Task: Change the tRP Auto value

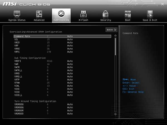Action: pyautogui.click(x=70, y=46)
